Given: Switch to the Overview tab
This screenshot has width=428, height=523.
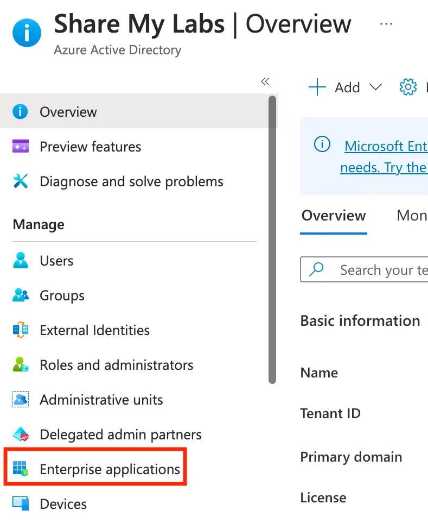Looking at the screenshot, I should [x=334, y=216].
